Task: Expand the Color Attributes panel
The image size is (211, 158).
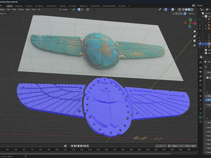Action: tap(208, 132)
